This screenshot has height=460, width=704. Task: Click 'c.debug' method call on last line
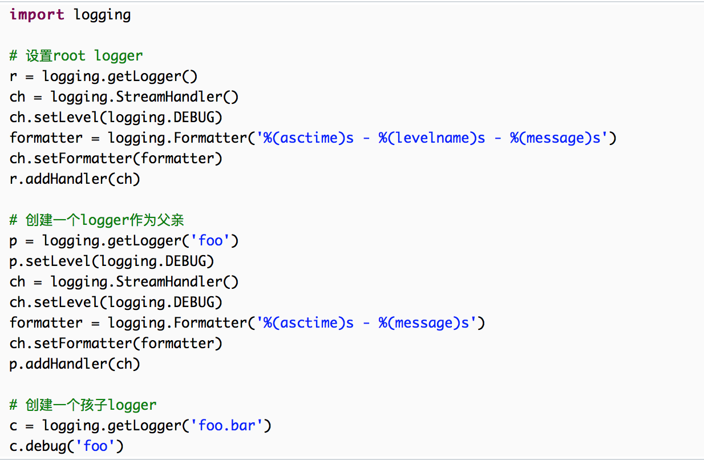(x=38, y=446)
